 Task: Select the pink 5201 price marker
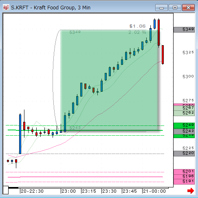coord(184,172)
